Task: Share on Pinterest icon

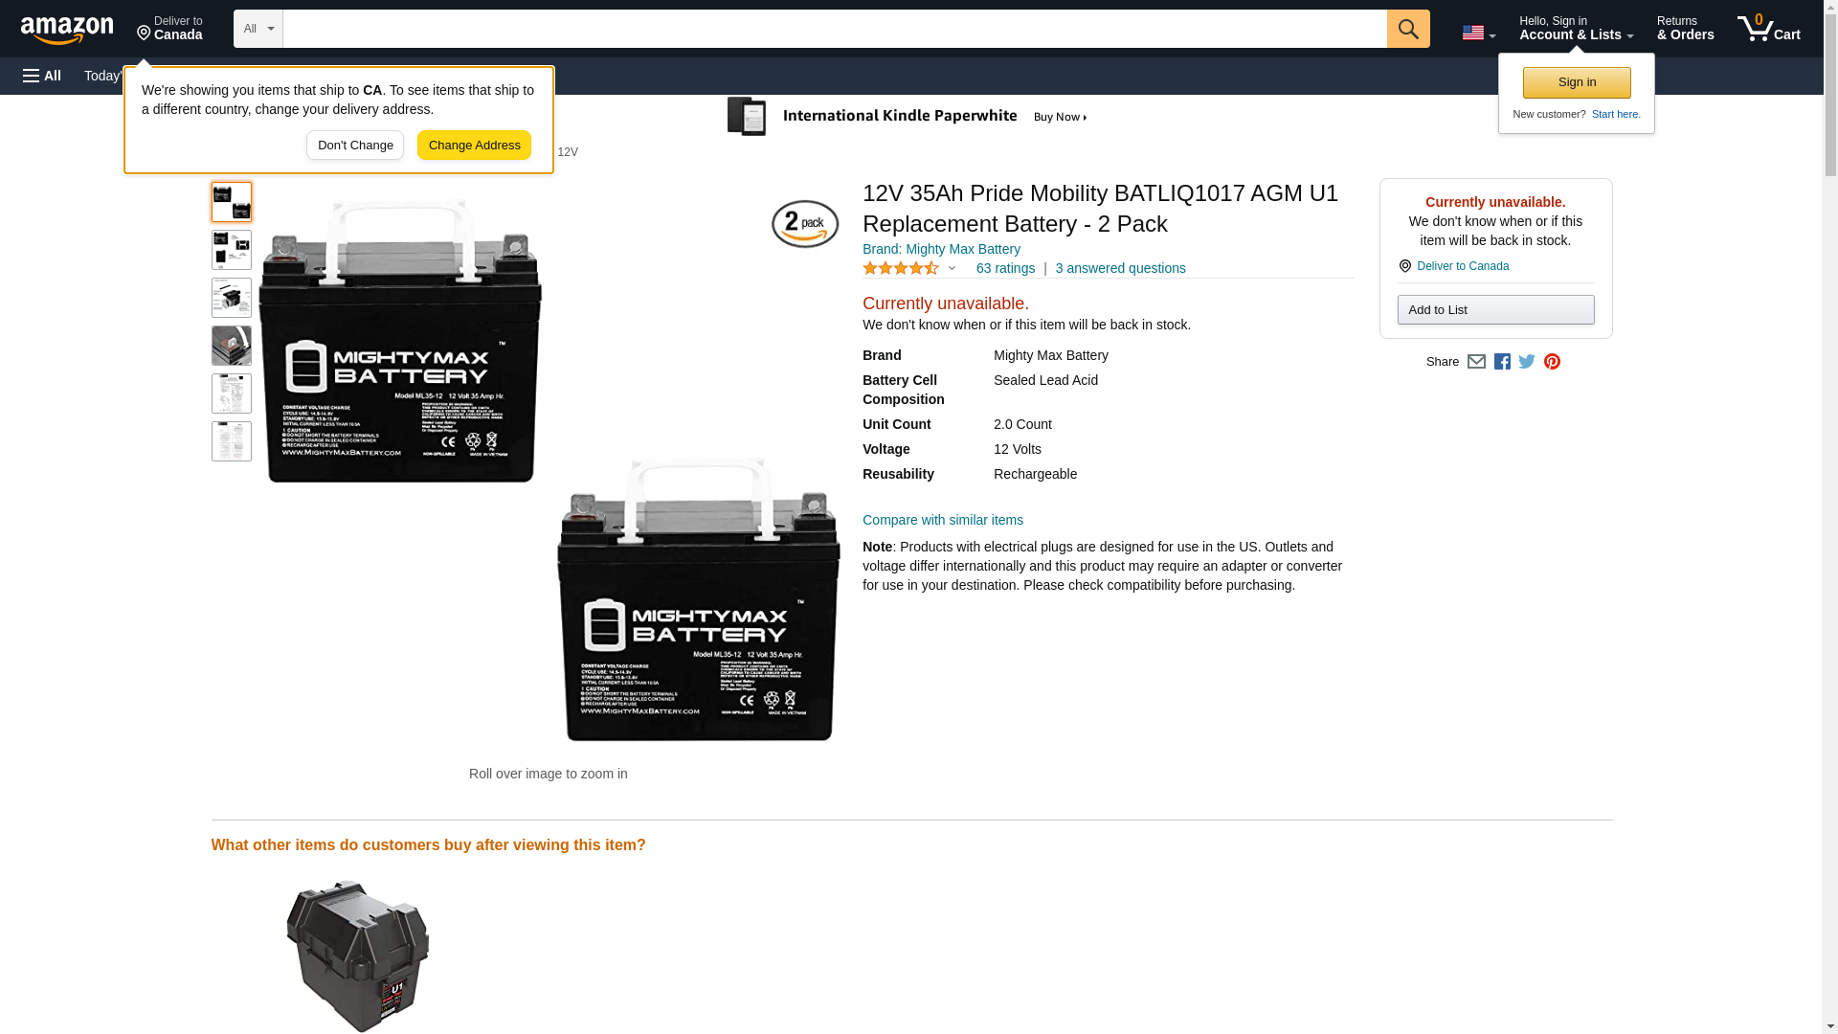Action: pos(1552,362)
